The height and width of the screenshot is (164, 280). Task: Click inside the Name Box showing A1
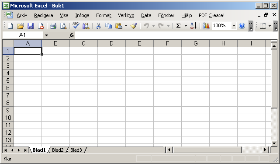(23, 35)
